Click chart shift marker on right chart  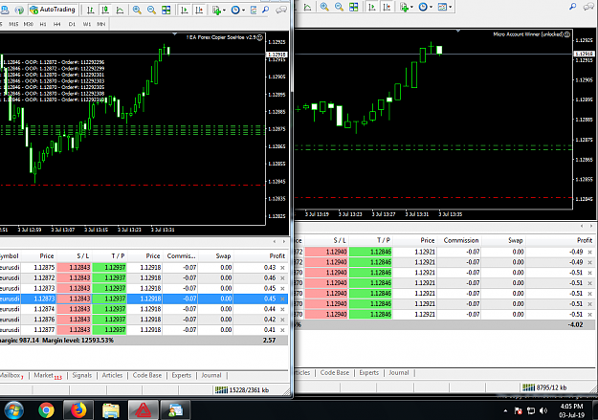(458, 31)
